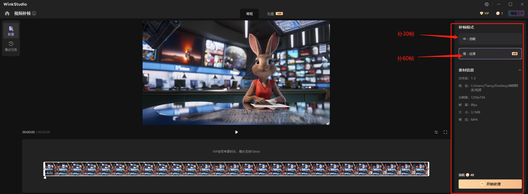Image resolution: width=528 pixels, height=194 pixels.
Task: Click the left trim handle of clip
Action: 44,169
